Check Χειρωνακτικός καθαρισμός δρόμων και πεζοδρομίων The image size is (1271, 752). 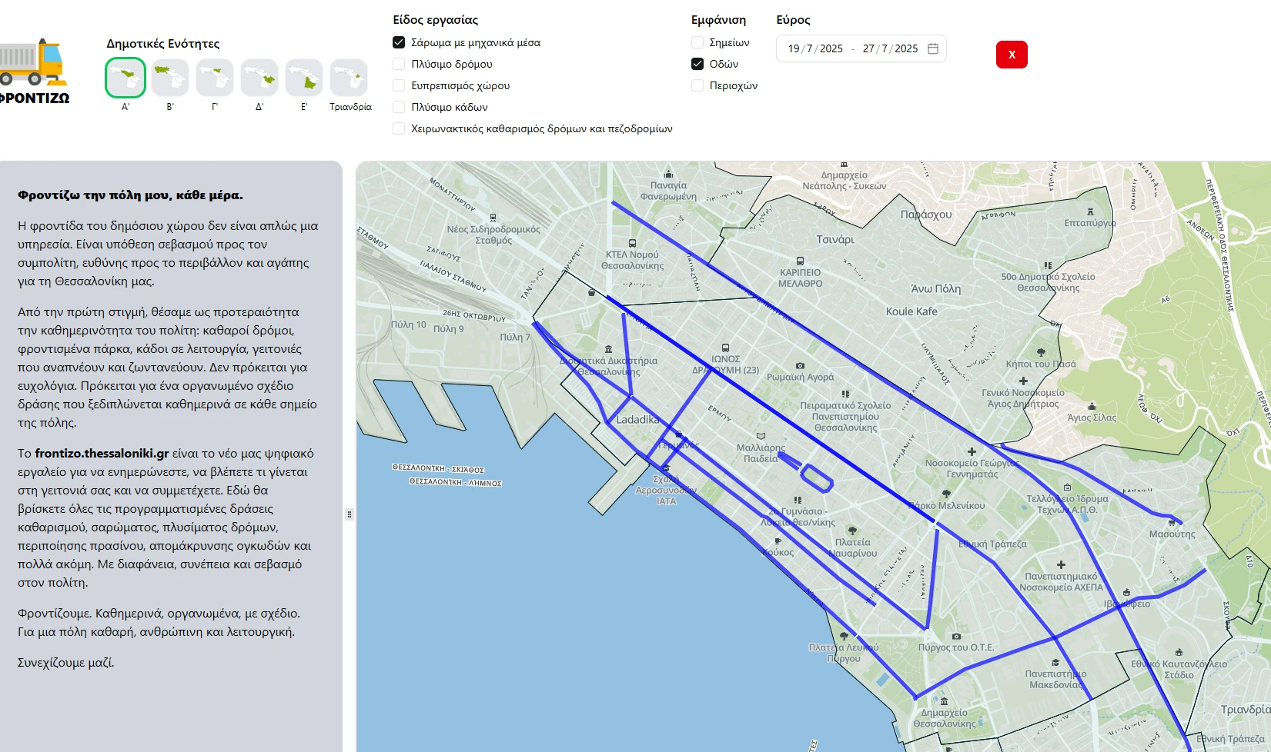(x=399, y=128)
